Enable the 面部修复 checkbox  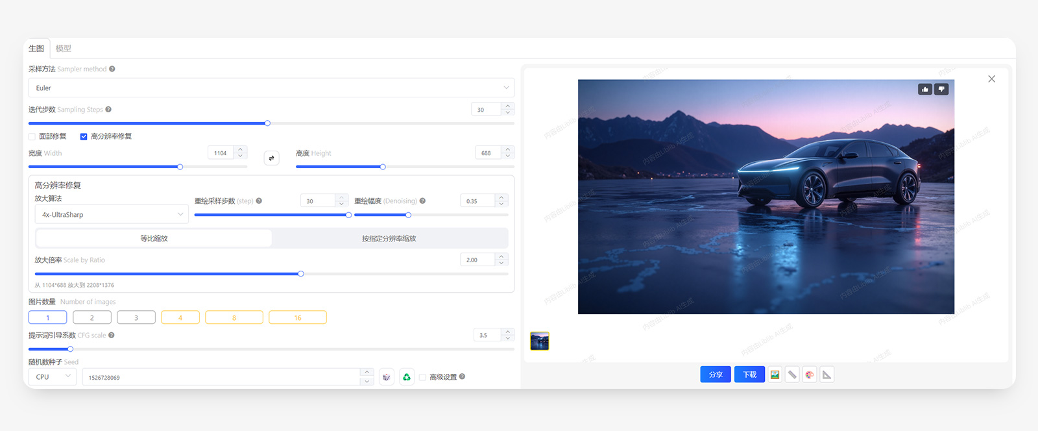32,136
